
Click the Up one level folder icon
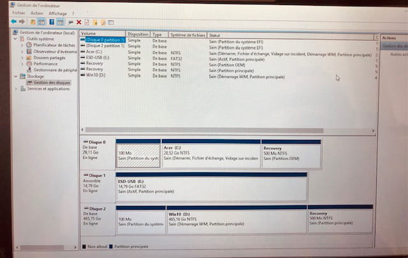point(33,22)
